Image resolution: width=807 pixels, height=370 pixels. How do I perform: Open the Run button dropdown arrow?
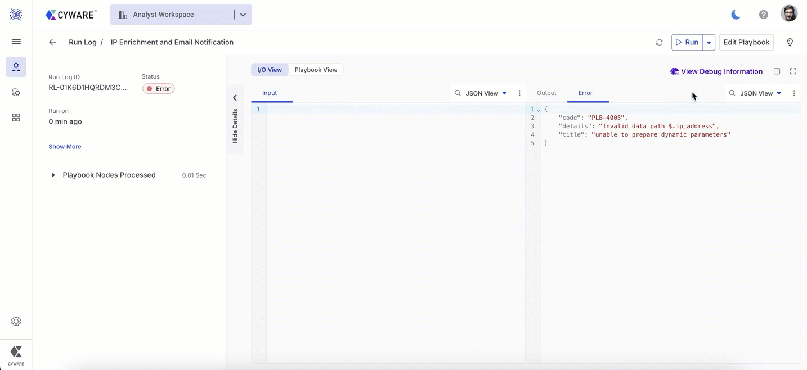pyautogui.click(x=709, y=43)
